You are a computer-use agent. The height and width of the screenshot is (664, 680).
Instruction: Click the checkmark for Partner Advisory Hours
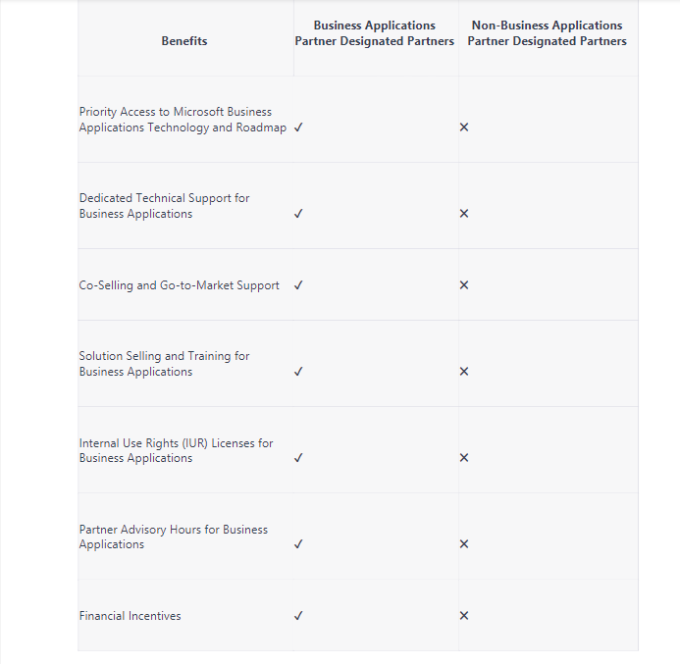tap(298, 544)
